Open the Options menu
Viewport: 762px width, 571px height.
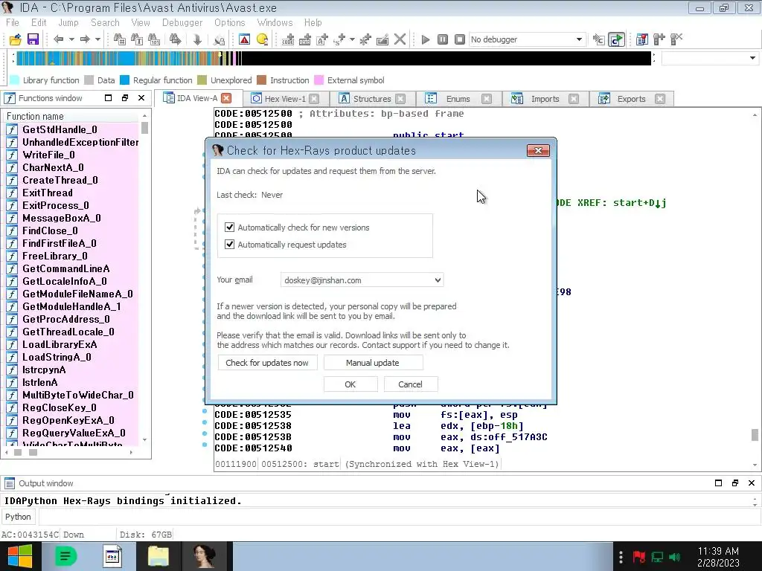[230, 22]
